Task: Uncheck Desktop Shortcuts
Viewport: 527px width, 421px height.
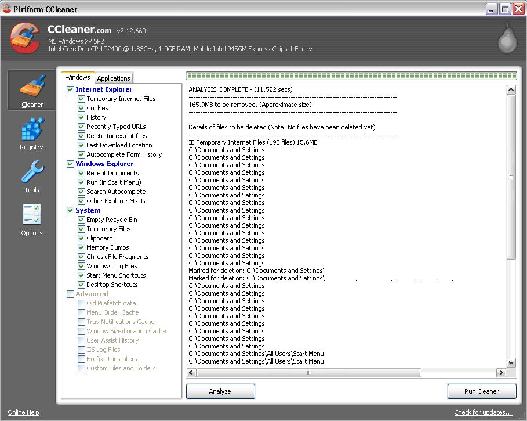Action: pos(81,285)
